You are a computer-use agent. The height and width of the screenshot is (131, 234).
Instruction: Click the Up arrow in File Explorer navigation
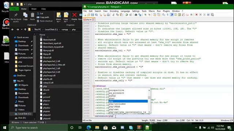[25, 29]
